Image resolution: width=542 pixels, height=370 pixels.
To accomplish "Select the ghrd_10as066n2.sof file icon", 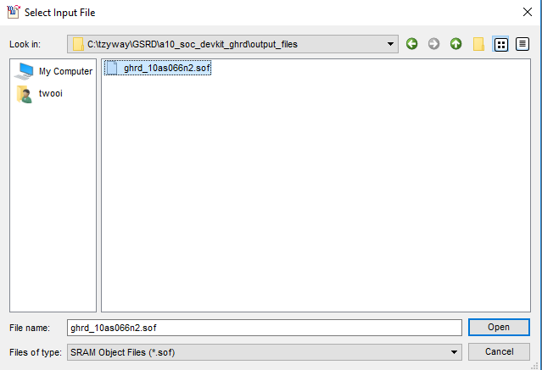I will [112, 68].
